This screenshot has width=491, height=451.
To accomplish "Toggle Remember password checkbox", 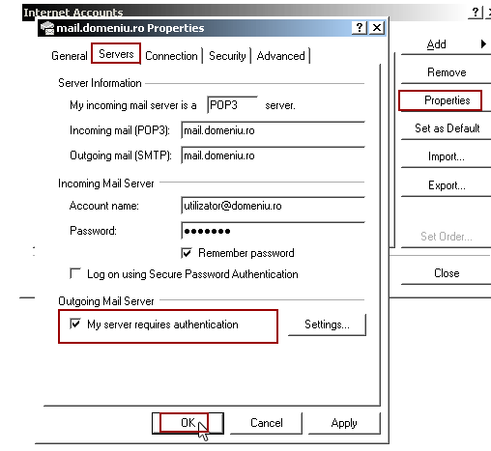I will [x=187, y=253].
